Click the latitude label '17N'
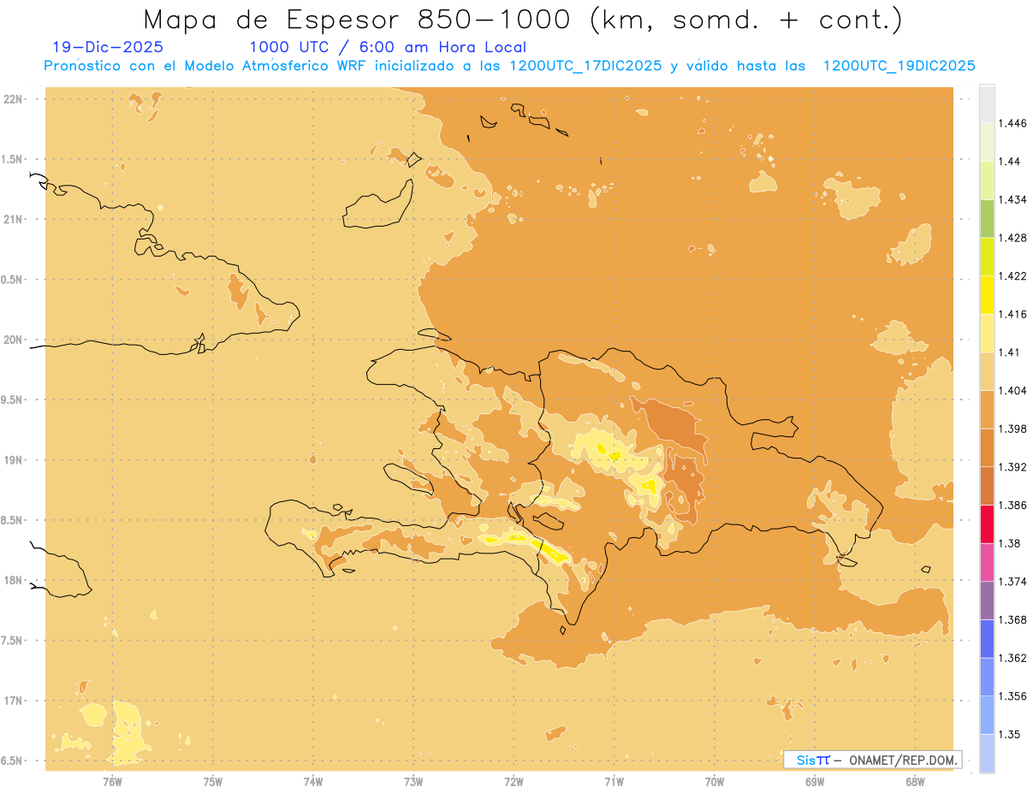This screenshot has height=793, width=1027. [x=13, y=701]
